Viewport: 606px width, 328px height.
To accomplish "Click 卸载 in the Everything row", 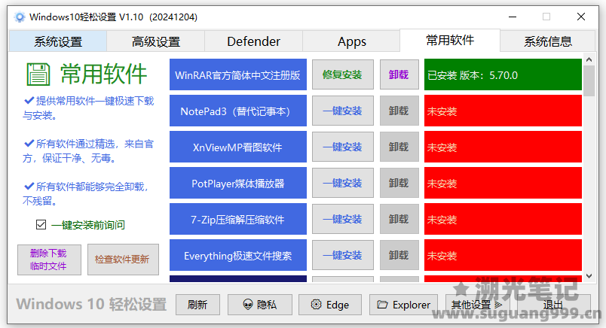I will click(x=399, y=255).
